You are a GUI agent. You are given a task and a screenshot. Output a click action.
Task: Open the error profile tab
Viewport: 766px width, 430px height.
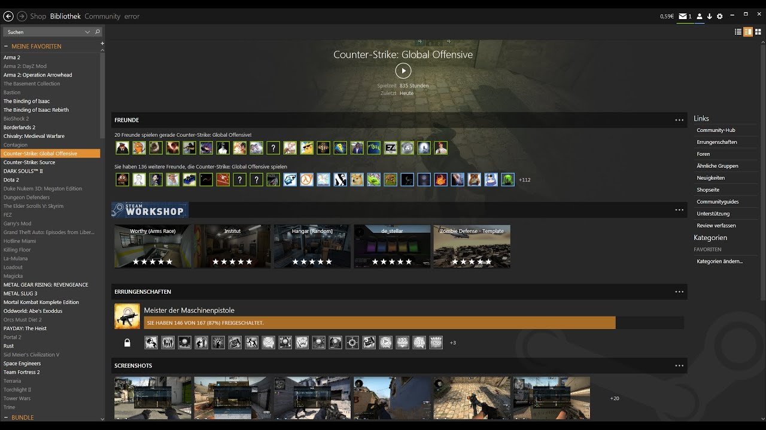tap(132, 16)
